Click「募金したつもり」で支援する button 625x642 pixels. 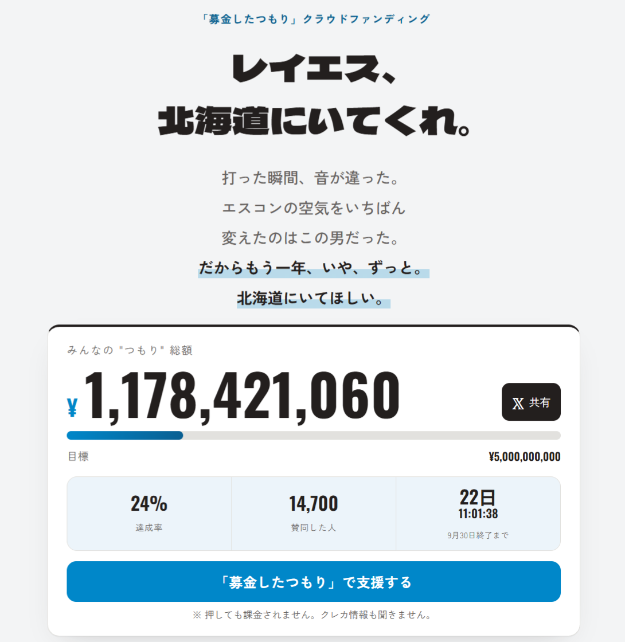[313, 581]
